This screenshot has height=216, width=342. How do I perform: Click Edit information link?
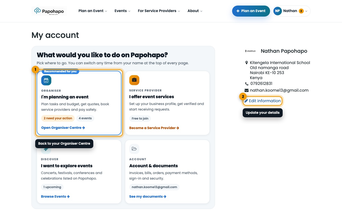263,101
